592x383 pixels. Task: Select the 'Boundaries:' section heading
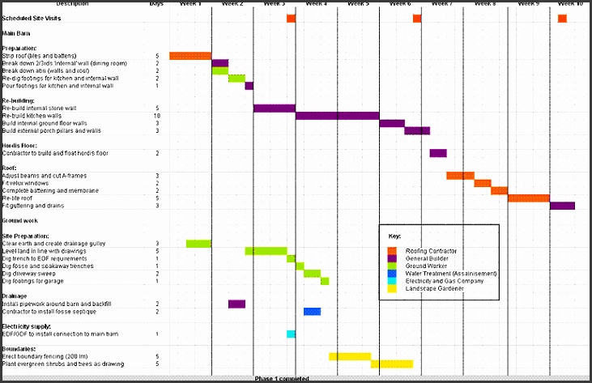(x=19, y=349)
